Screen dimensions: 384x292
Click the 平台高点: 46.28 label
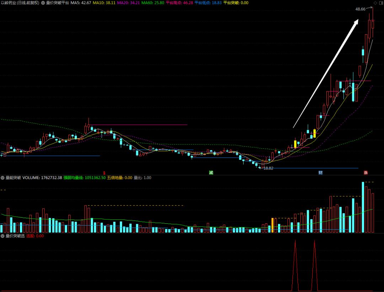pos(180,3)
